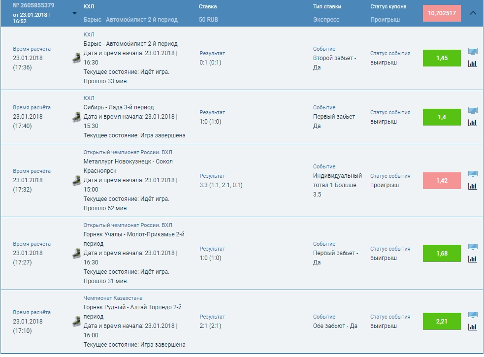
Task: Open live broadcast icon for Барыс - Автомобилист
Action: (472, 52)
